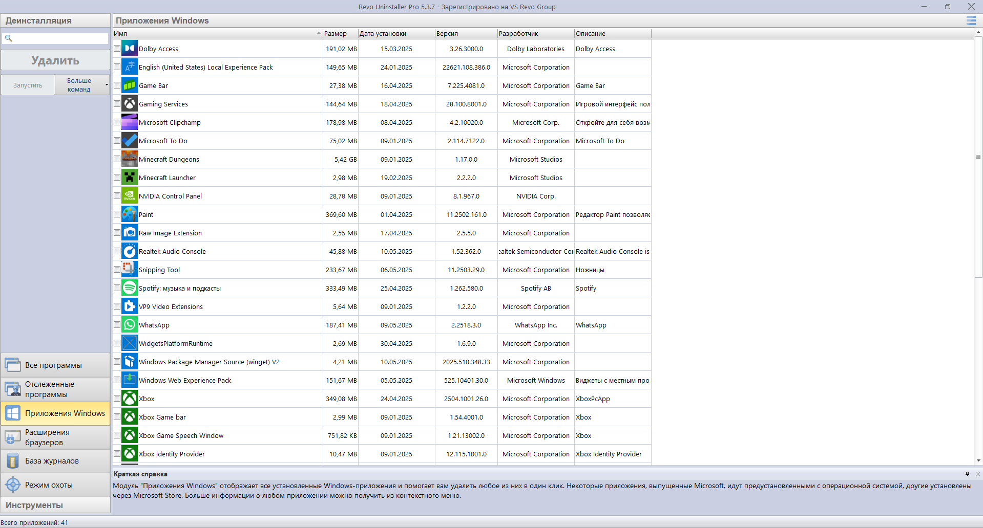The image size is (983, 528).
Task: Click the Spotify app icon in the list
Action: (130, 288)
